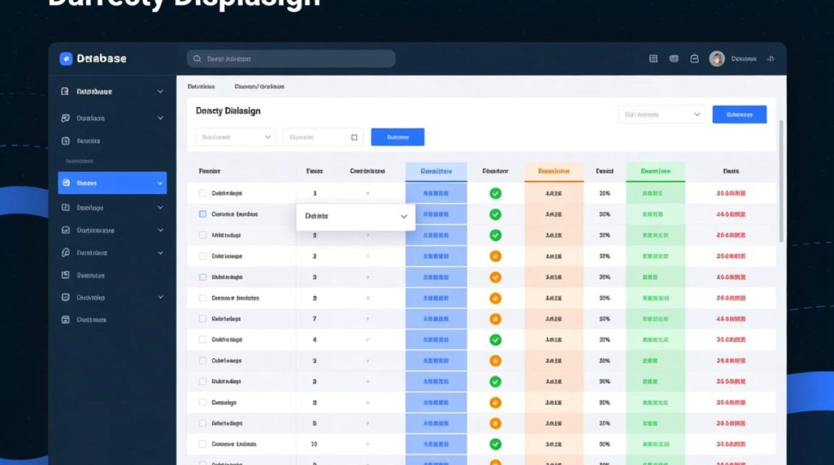The height and width of the screenshot is (465, 834).
Task: Click the blue Database logo icon
Action: tap(66, 59)
